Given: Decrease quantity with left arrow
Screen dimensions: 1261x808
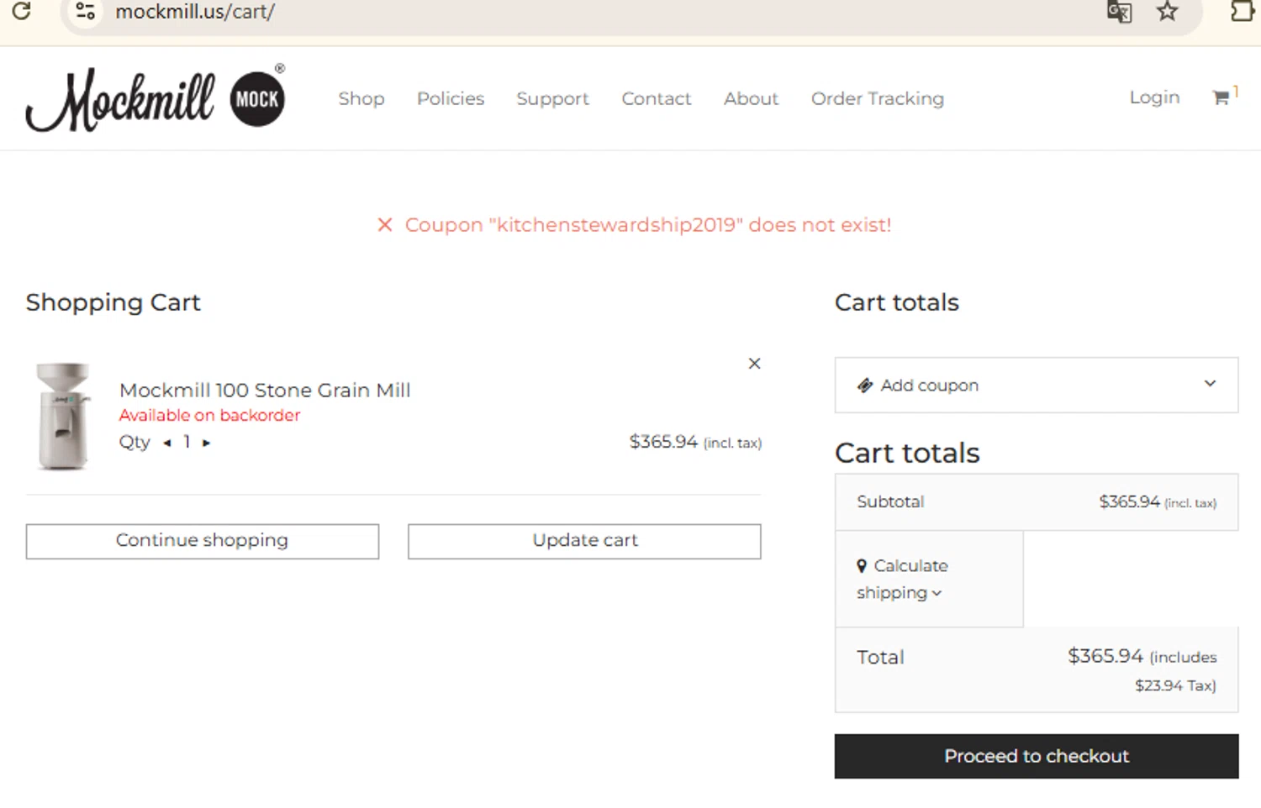Looking at the screenshot, I should [167, 443].
